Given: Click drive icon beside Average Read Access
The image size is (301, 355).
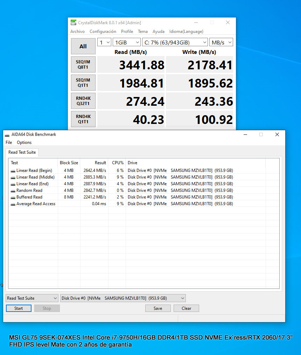Looking at the screenshot, I should (x=13, y=204).
